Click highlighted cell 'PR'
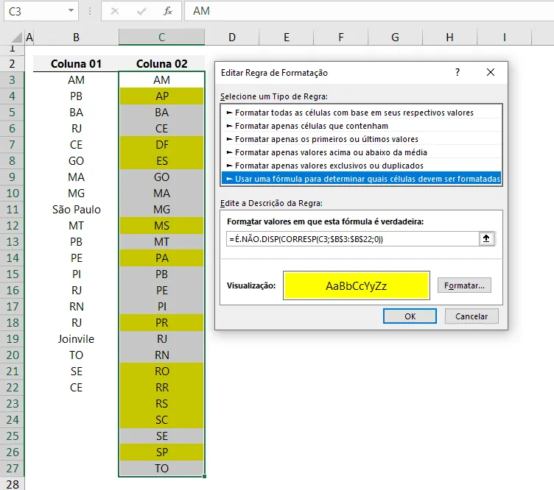Screen dimensions: 554x490 pyautogui.click(x=161, y=323)
